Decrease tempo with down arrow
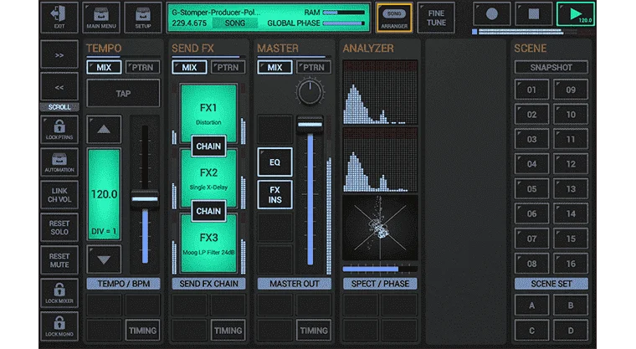636x349 pixels. coord(104,259)
